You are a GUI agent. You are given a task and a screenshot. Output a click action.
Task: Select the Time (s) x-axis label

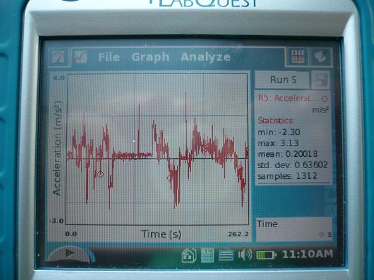[x=161, y=234]
